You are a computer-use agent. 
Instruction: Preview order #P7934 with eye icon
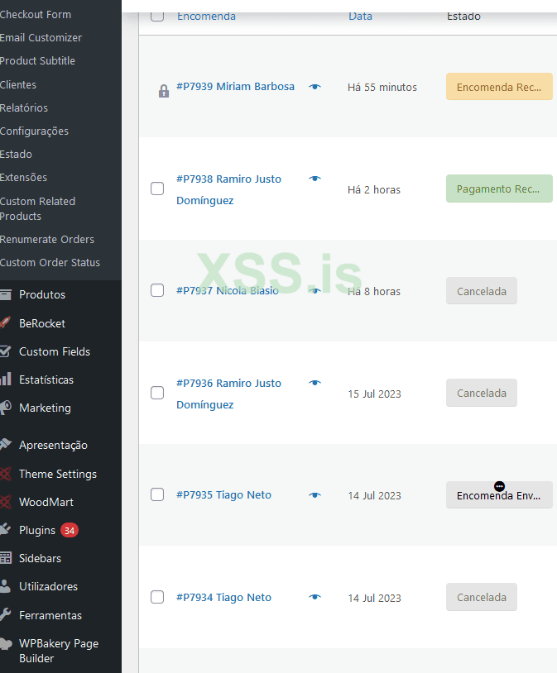[315, 597]
